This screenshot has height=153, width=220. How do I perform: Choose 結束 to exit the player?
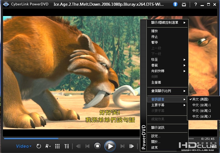[168, 148]
